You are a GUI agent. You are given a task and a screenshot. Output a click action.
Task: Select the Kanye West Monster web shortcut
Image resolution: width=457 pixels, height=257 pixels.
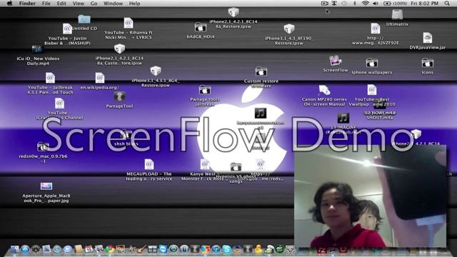(205, 164)
